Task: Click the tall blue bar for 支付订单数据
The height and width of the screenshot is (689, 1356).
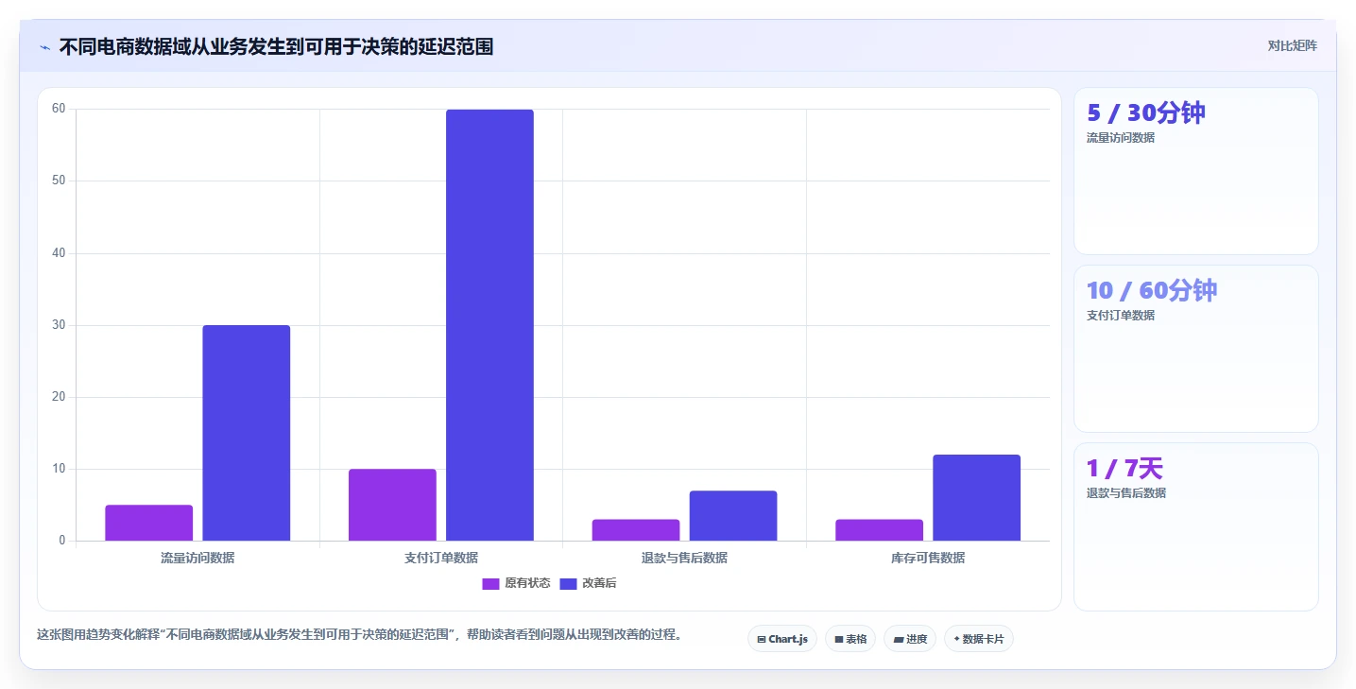Action: coord(489,325)
